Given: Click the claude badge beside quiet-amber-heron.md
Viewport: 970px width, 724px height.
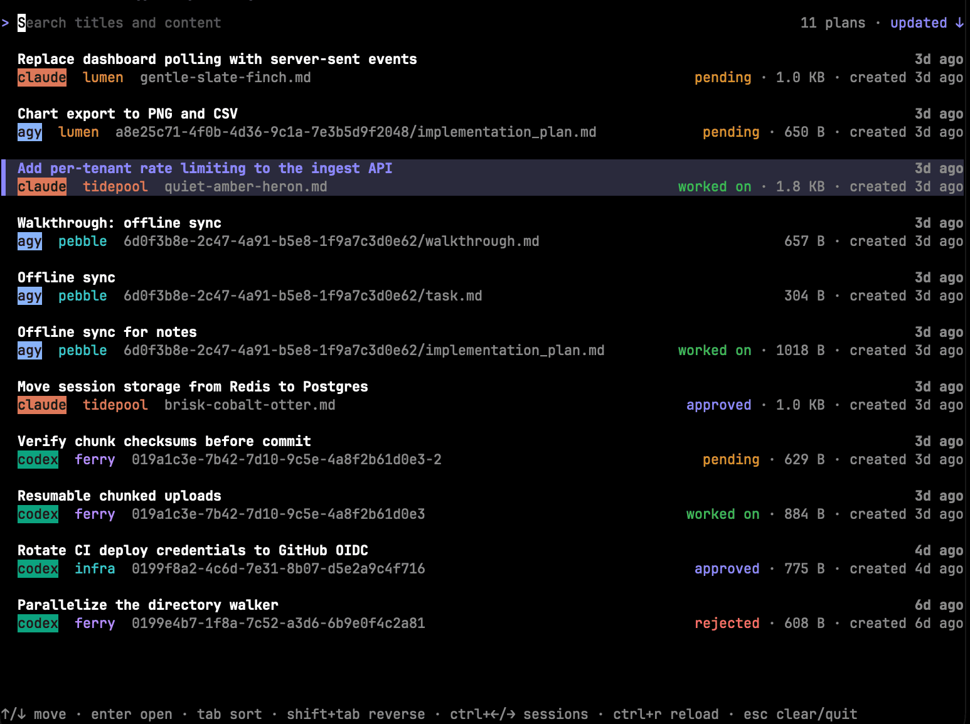Looking at the screenshot, I should tap(42, 186).
